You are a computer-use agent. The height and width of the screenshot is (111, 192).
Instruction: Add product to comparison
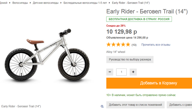(179, 105)
